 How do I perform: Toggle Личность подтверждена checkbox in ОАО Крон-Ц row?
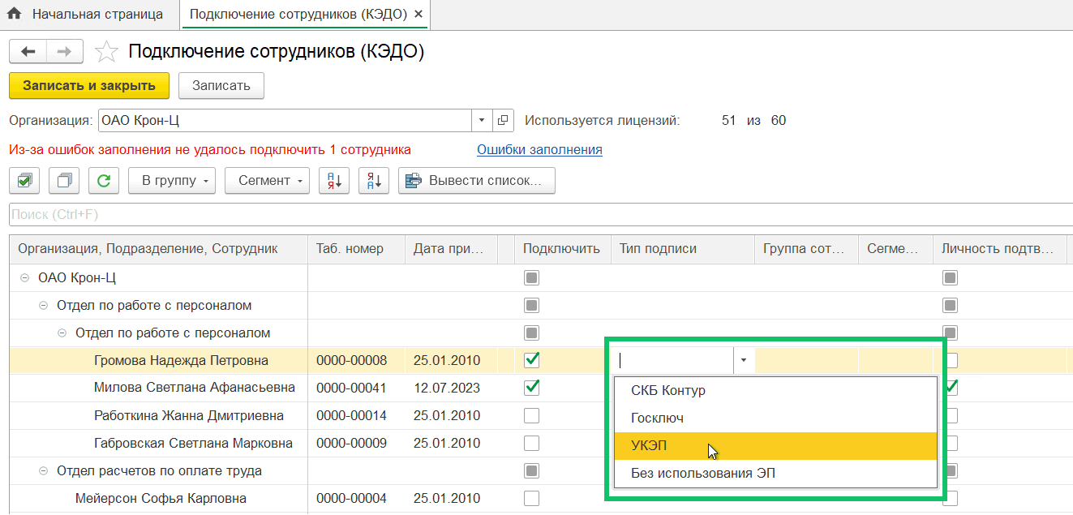click(x=950, y=278)
